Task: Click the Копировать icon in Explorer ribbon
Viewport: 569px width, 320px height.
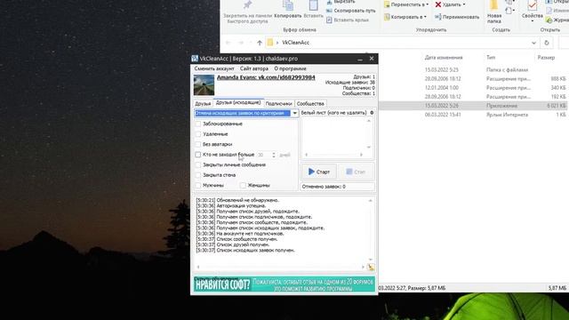Action: pos(288,6)
